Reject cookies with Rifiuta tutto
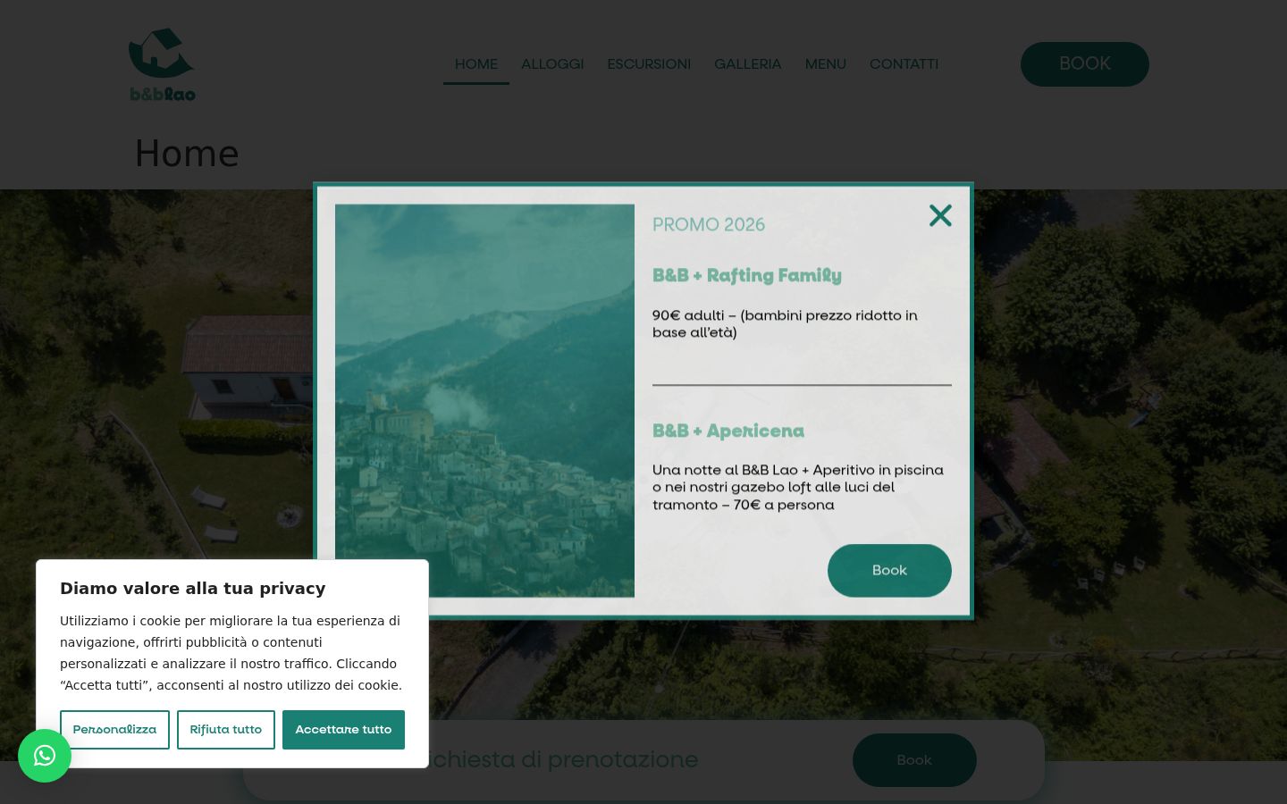Viewport: 1287px width, 804px height. pyautogui.click(x=226, y=730)
